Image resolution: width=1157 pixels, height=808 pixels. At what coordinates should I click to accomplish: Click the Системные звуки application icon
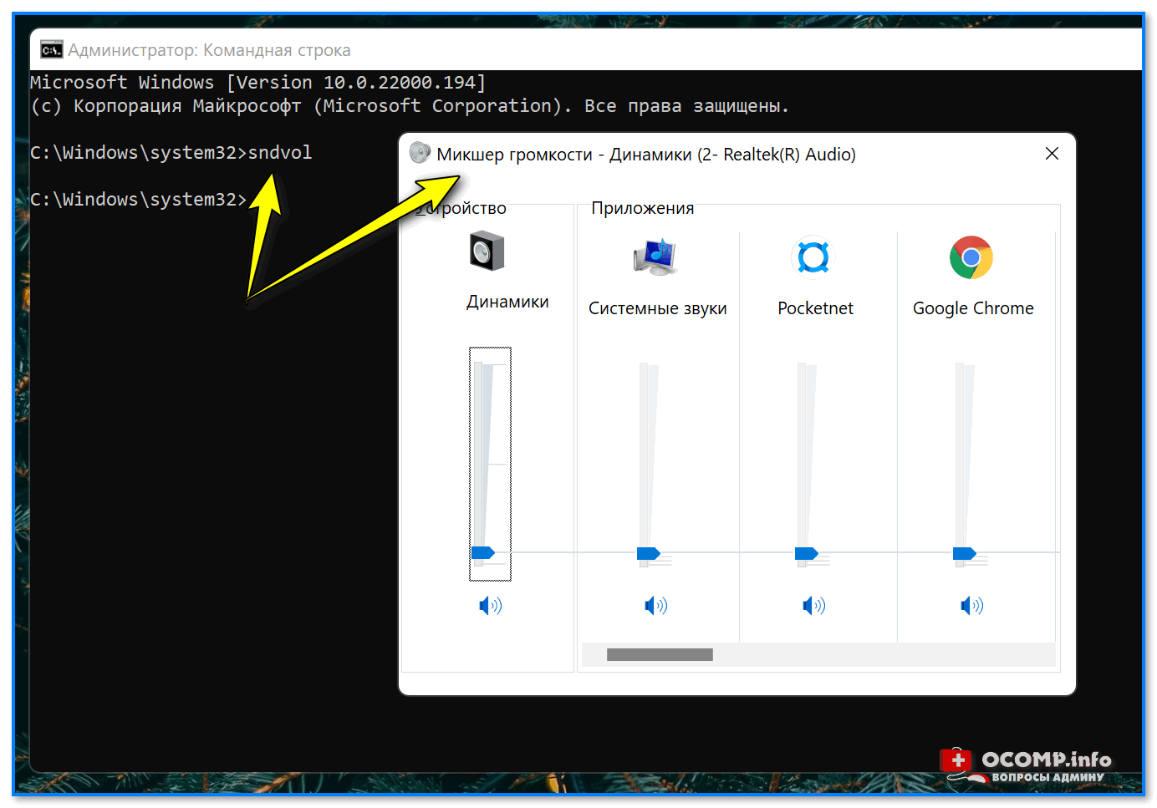[655, 257]
